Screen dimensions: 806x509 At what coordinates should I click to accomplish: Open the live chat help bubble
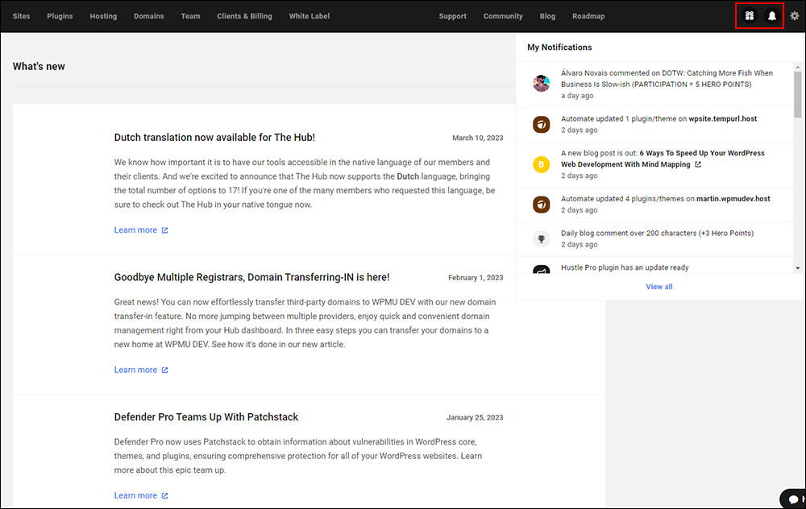pyautogui.click(x=794, y=499)
